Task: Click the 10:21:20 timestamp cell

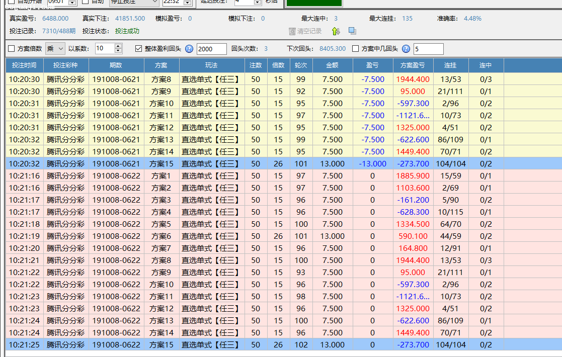Action: coord(24,248)
